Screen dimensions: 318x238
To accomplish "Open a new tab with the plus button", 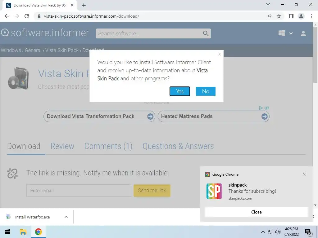I will click(84, 5).
